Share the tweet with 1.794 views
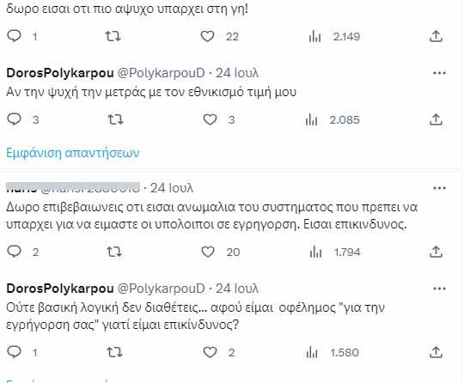Screen dimensions: 464x383 [x=436, y=252]
